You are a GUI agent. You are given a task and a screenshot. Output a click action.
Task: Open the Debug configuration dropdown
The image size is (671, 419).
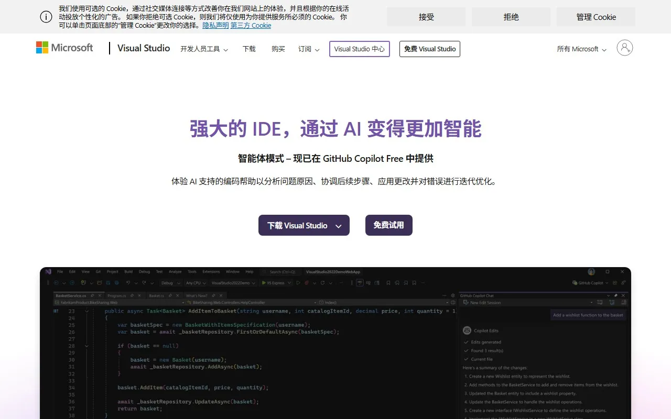(171, 282)
